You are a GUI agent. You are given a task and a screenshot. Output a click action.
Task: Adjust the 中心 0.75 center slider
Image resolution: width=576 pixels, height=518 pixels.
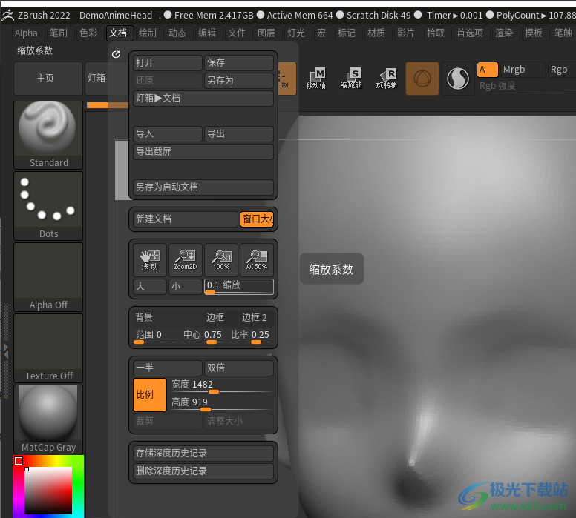point(203,336)
